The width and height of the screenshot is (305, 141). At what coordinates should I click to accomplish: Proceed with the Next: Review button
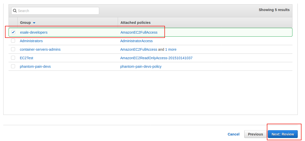click(x=283, y=134)
